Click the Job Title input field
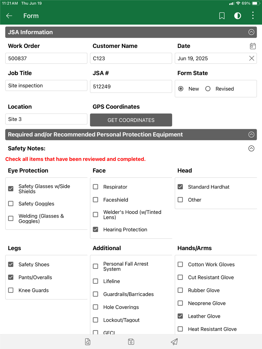Screen dimensions: 262x349 pos(46,86)
